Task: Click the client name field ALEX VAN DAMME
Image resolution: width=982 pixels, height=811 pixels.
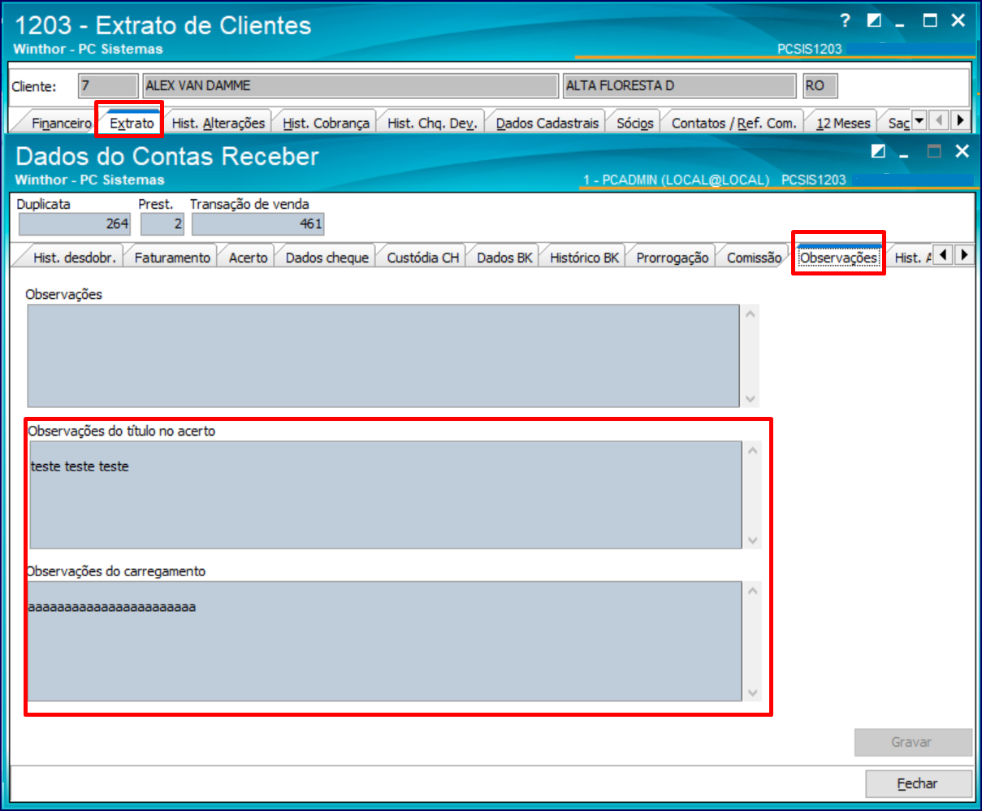Action: (350, 85)
